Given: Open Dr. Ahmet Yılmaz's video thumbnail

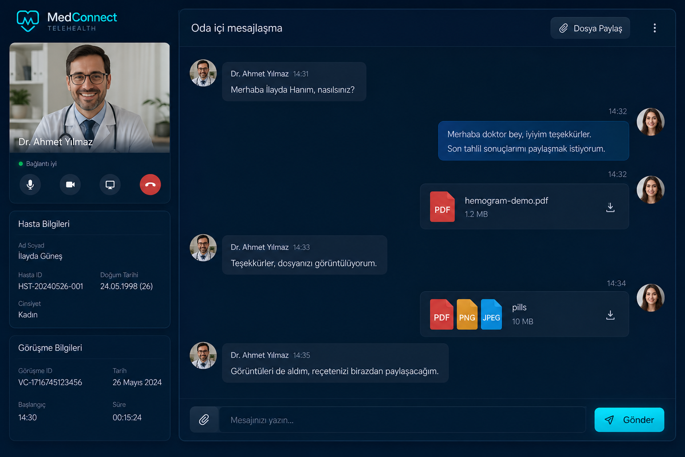Looking at the screenshot, I should click(90, 98).
